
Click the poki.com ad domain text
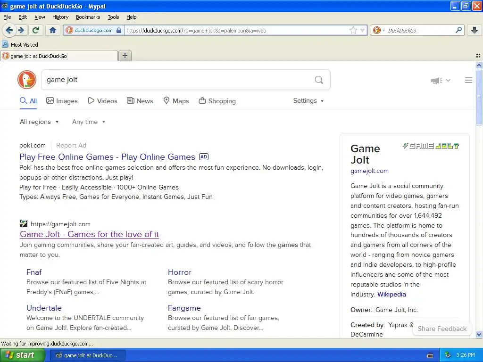pyautogui.click(x=33, y=145)
